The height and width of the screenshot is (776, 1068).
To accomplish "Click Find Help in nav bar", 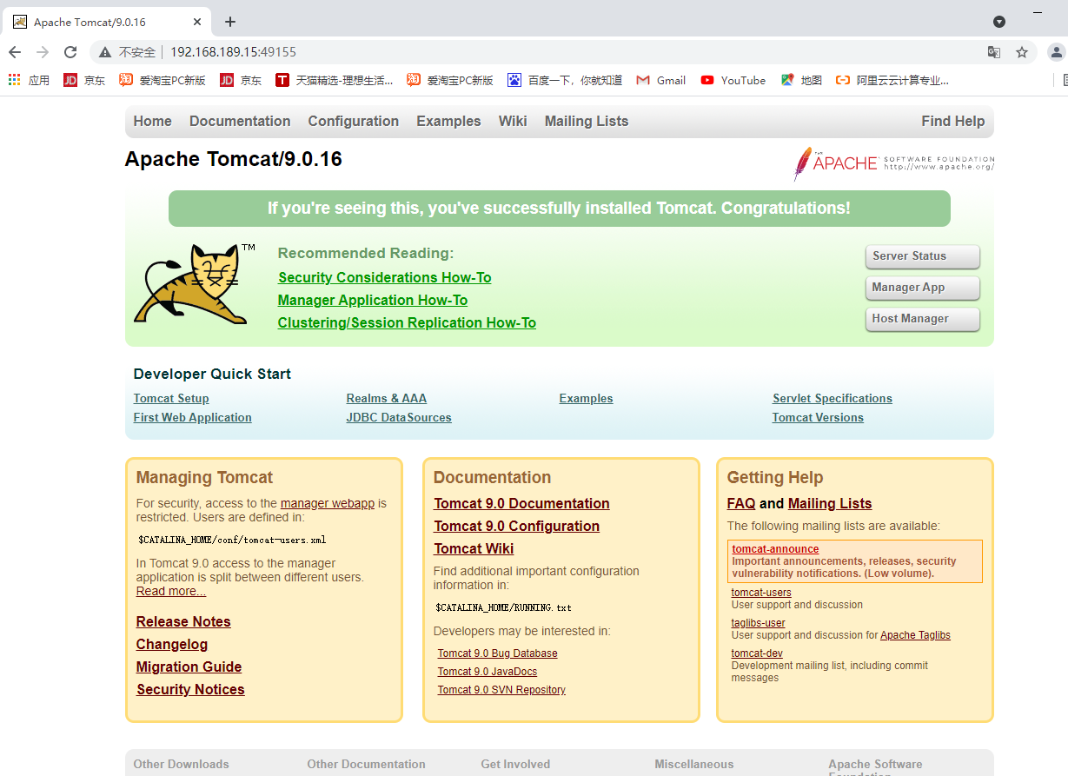I will [x=953, y=122].
